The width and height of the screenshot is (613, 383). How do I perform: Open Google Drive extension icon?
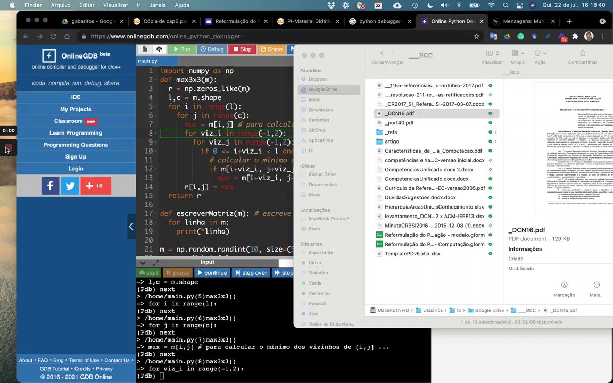(x=507, y=36)
